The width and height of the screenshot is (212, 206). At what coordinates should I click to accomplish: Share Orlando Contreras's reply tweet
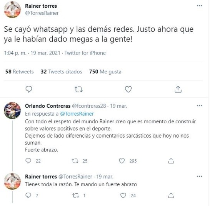tap(171, 161)
